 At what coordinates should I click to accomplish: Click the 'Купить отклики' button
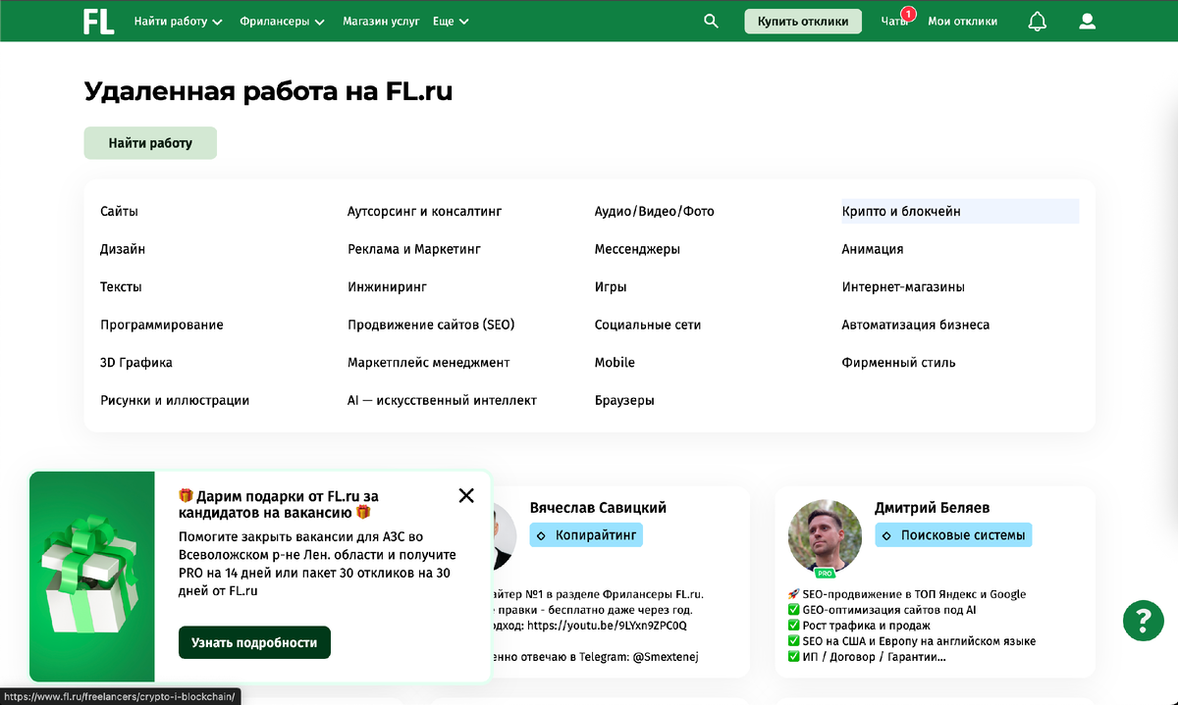(803, 21)
